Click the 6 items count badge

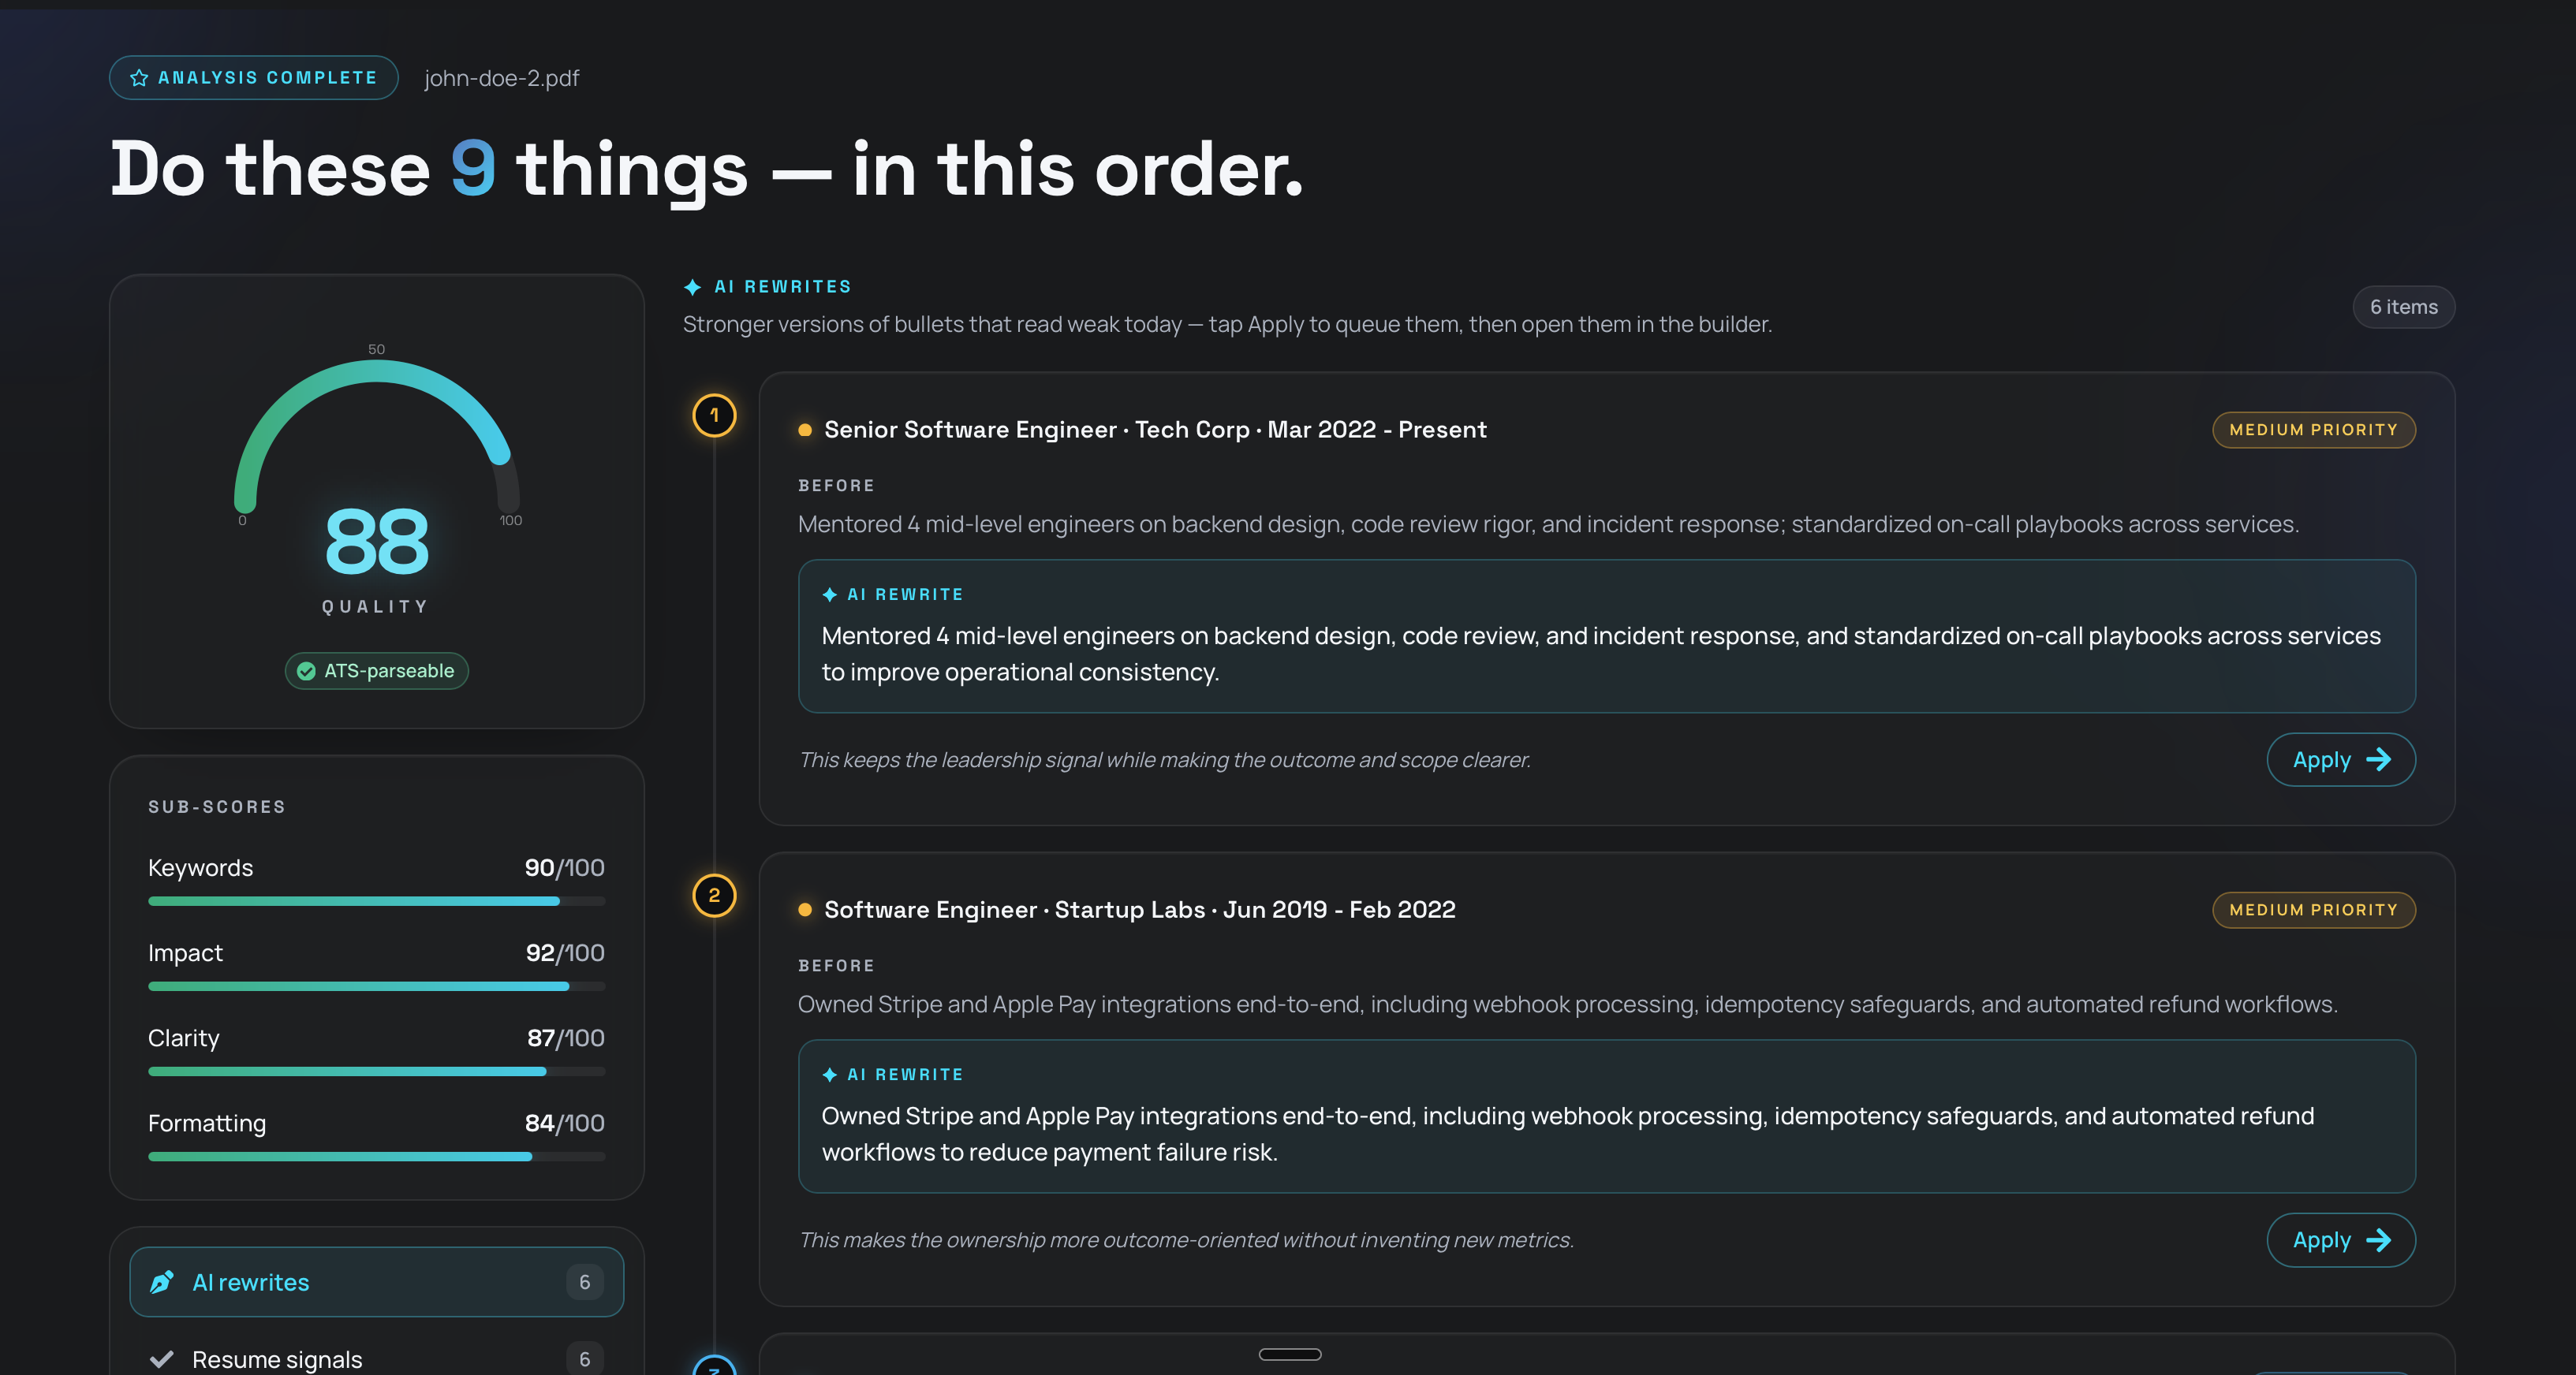click(x=2404, y=307)
